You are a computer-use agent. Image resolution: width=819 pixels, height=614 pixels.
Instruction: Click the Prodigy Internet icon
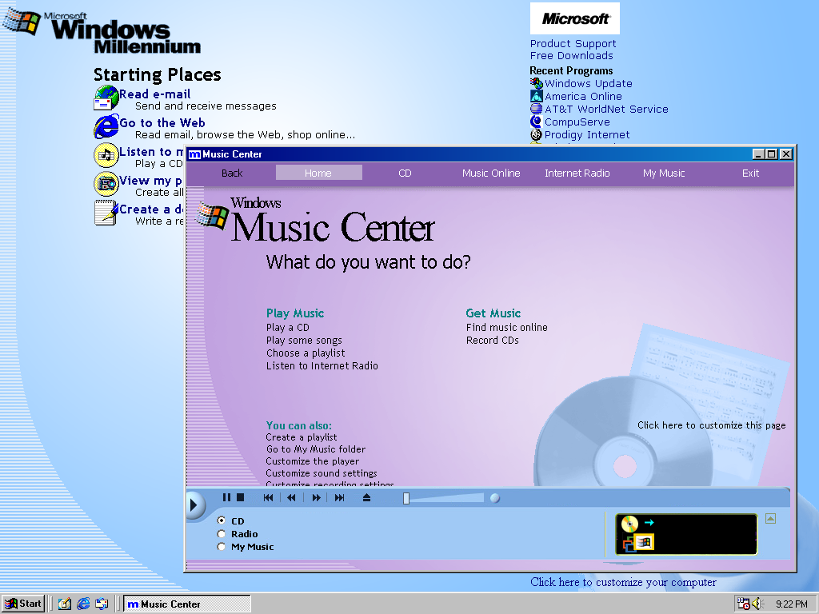(537, 134)
